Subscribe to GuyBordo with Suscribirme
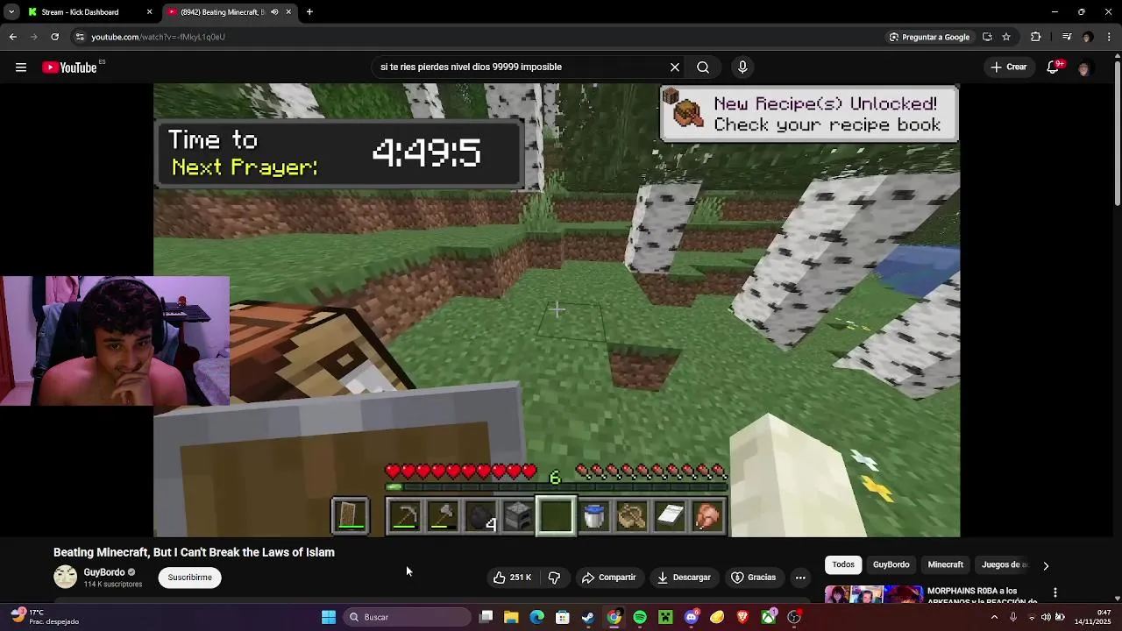Viewport: 1122px width, 631px height. 190,578
